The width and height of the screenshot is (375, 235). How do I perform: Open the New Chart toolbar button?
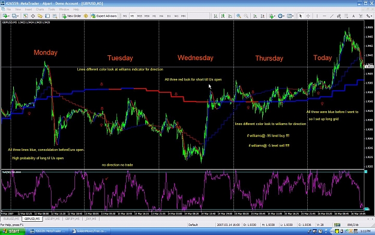coord(5,16)
